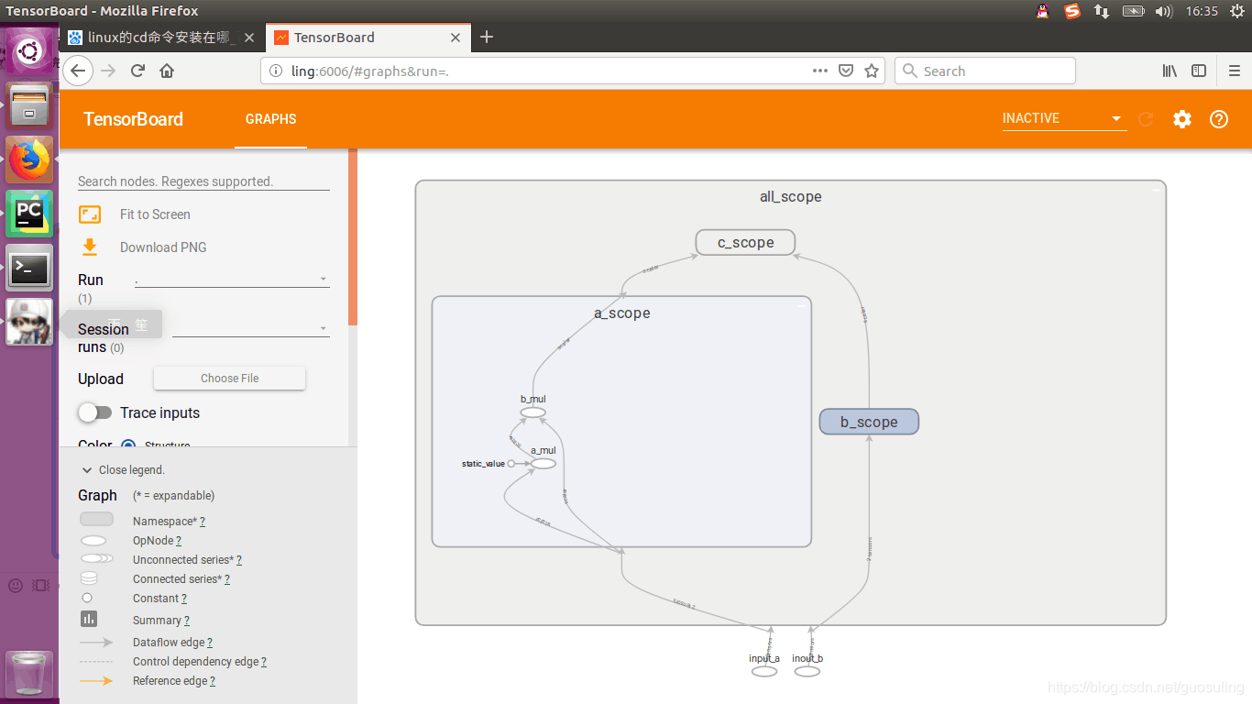
Task: Go to Firefox home page
Action: pos(167,71)
